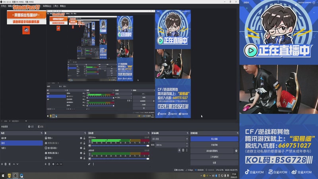Add a new scene with the plus icon in Scenes panel
The image size is (318, 179).
pyautogui.click(x=2, y=164)
